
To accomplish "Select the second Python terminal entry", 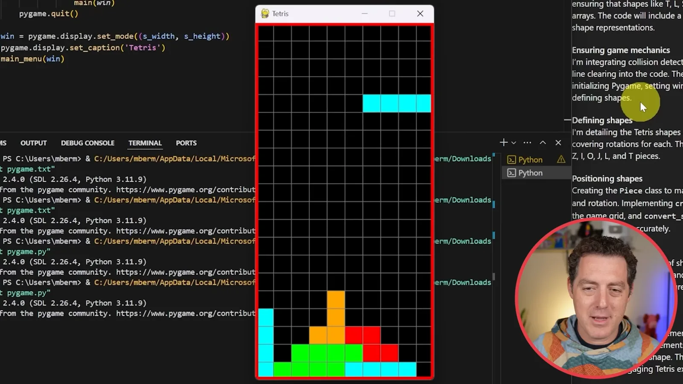I will (x=537, y=173).
